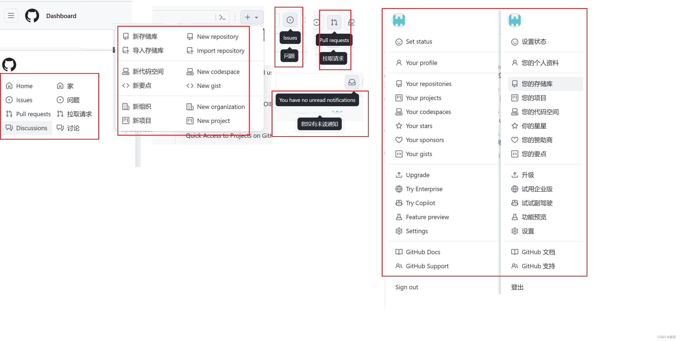Screen dimensions: 680x341
Task: Toggle to Feature preview option
Action: coord(427,217)
